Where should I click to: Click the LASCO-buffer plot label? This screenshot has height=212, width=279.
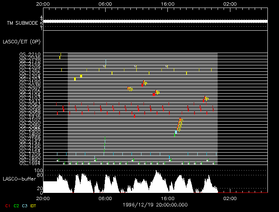click(18, 179)
